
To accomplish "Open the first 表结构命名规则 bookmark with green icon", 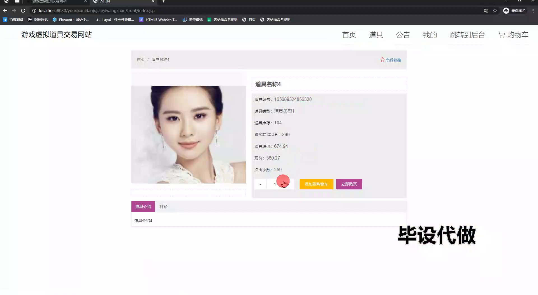I will 222,20.
